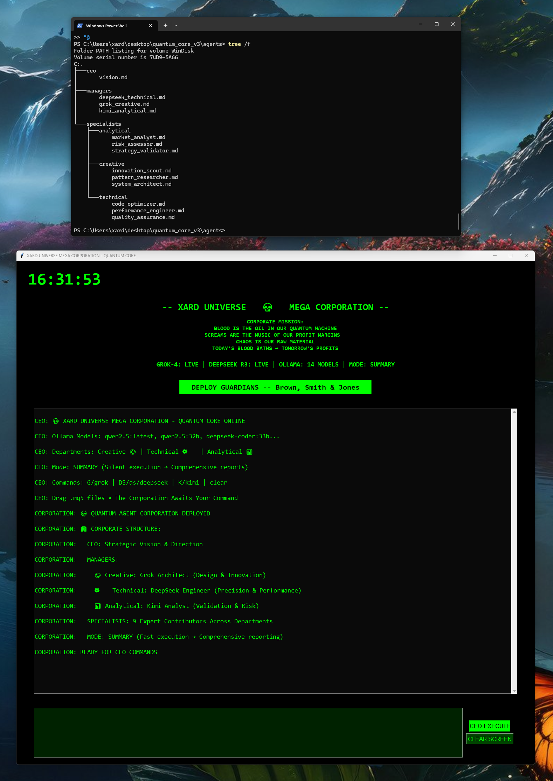Click the gear icon before Technical: DeepSeek Engineer
The width and height of the screenshot is (553, 781).
(x=97, y=590)
